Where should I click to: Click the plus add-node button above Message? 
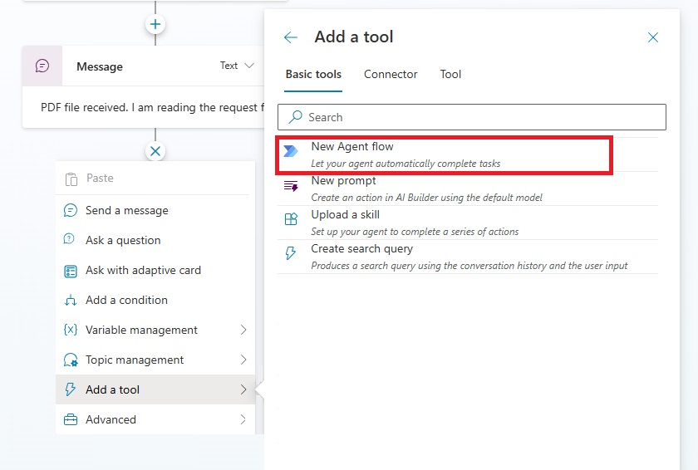[155, 24]
